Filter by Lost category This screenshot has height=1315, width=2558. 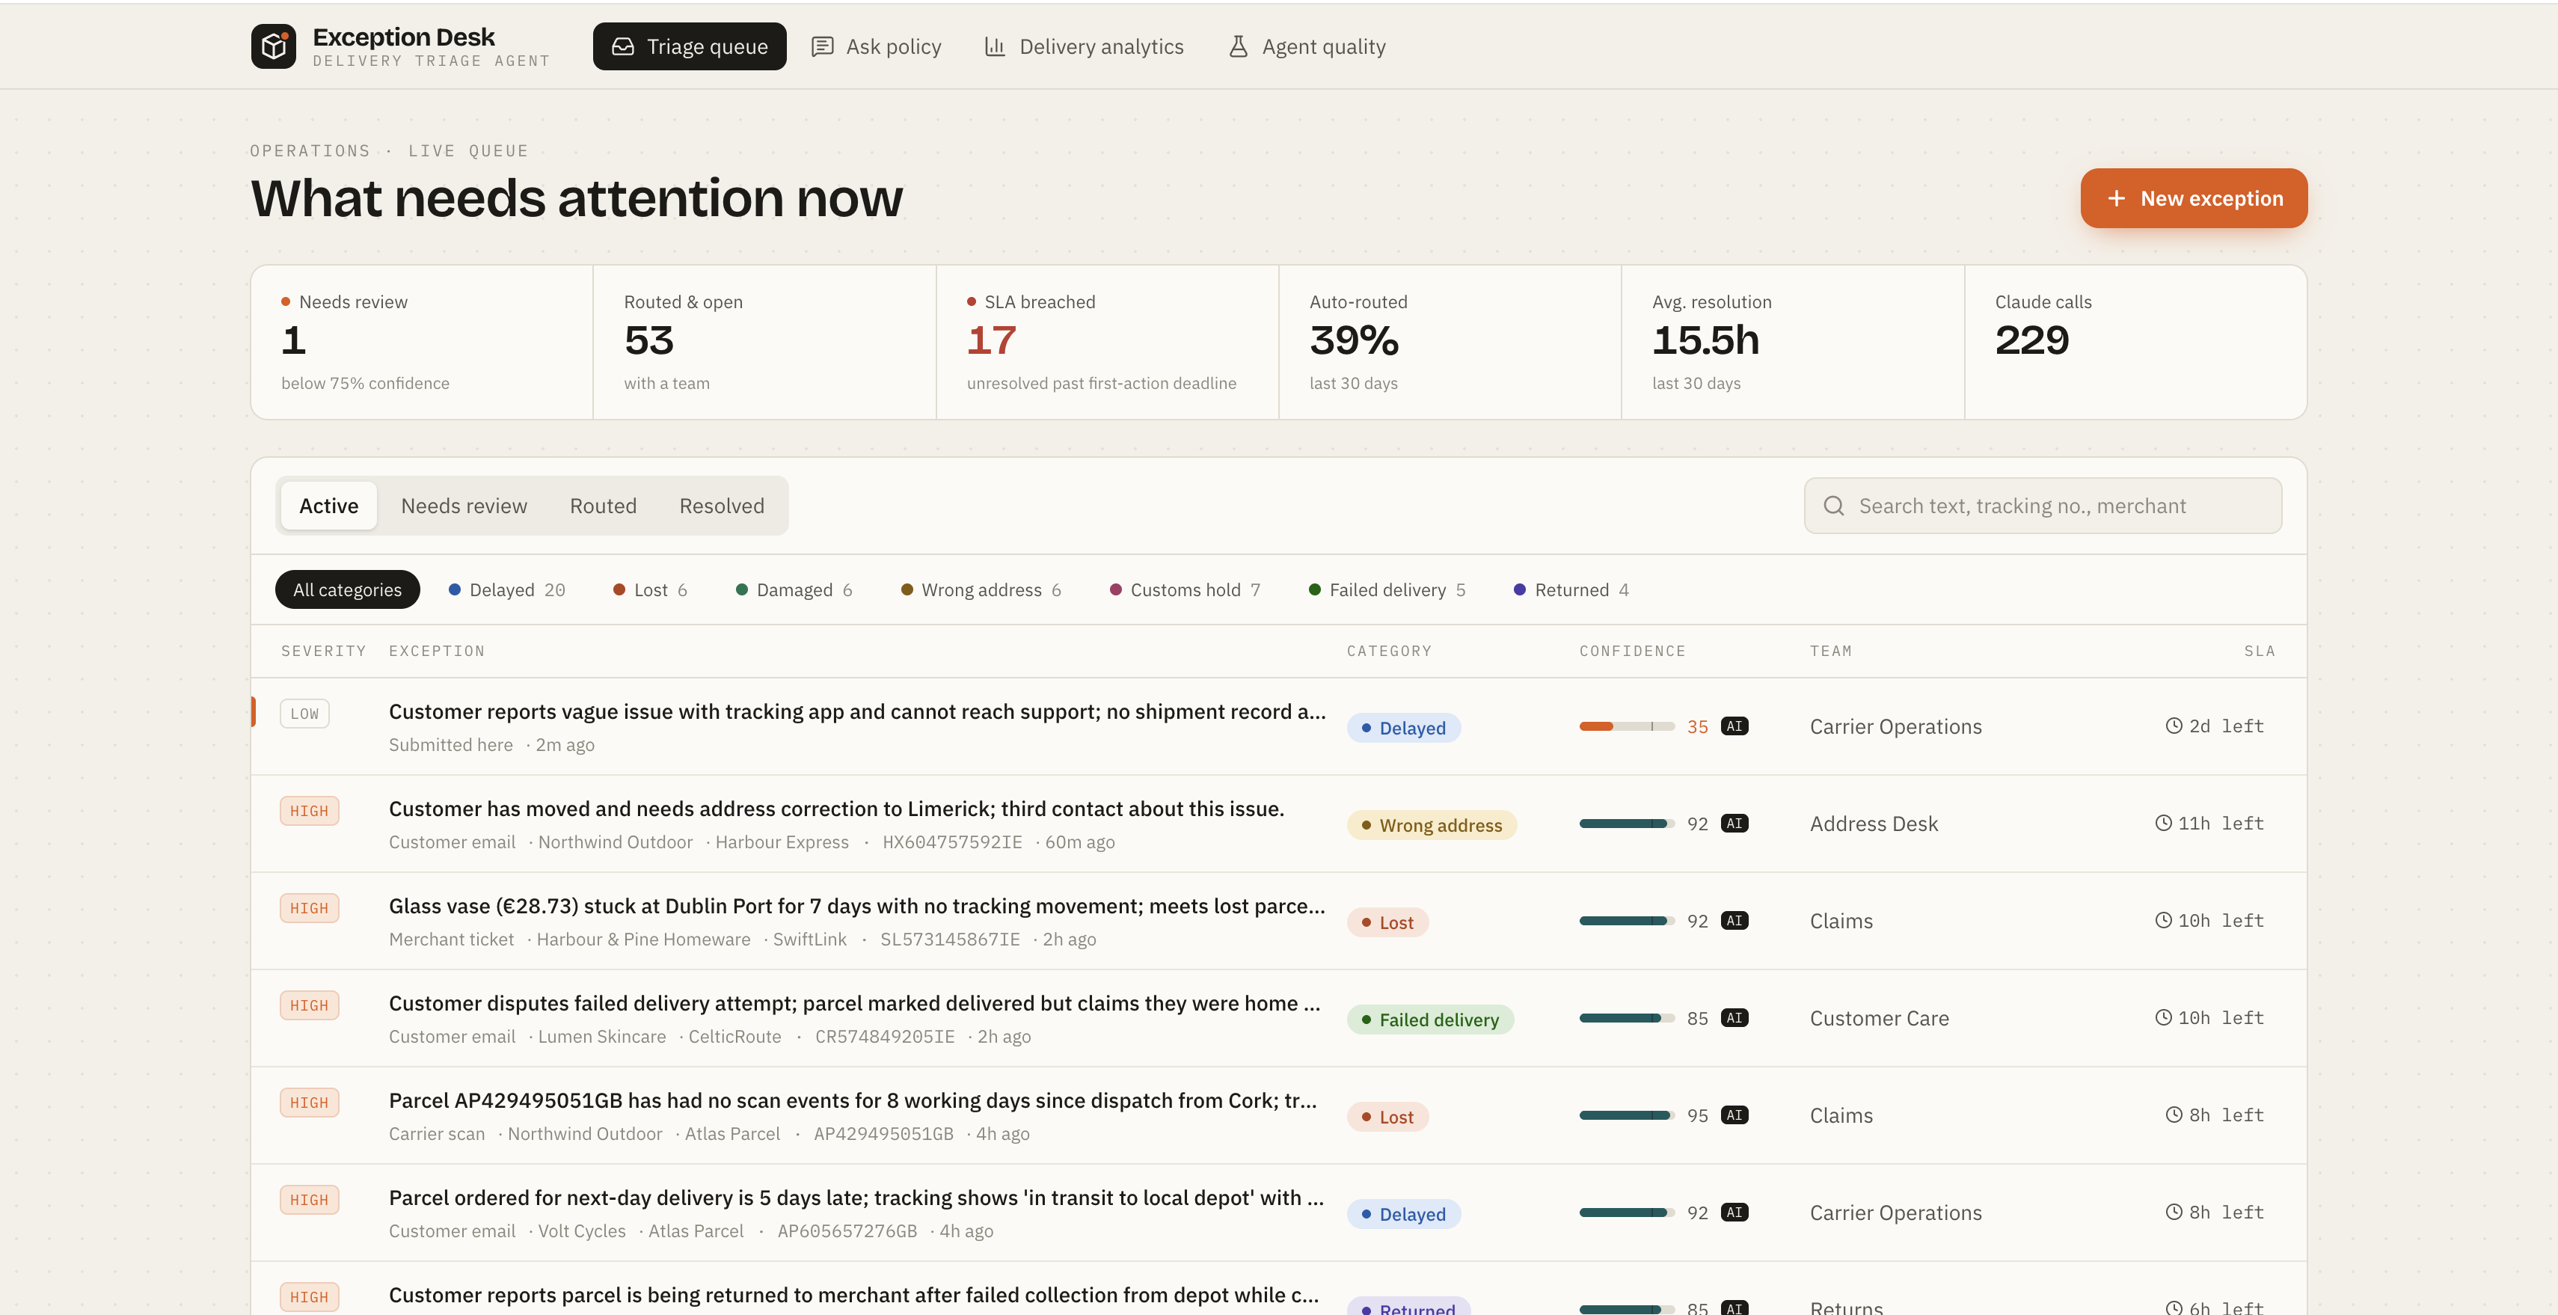click(x=651, y=590)
